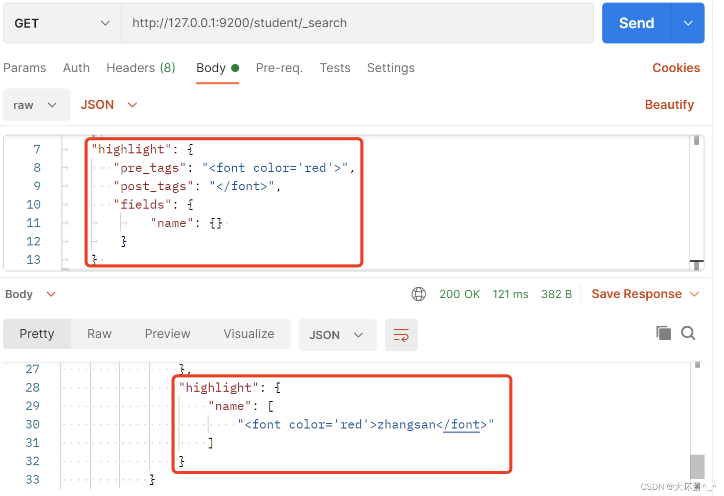The height and width of the screenshot is (496, 724).
Task: Click Beautify to format the body
Action: pyautogui.click(x=669, y=105)
